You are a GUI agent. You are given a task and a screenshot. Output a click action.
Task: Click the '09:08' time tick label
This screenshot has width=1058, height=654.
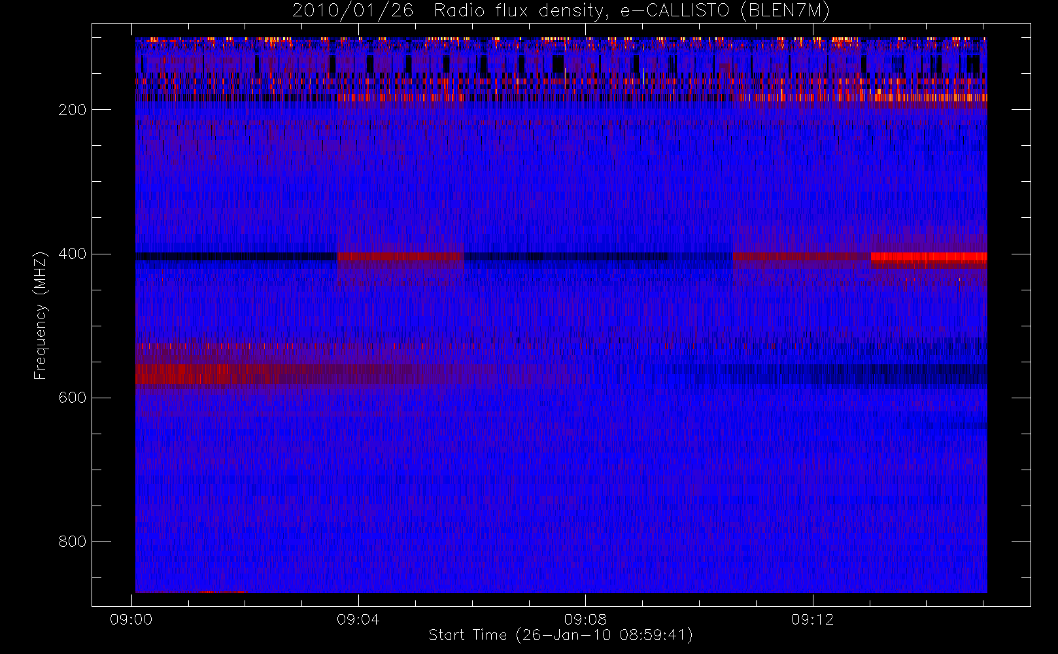coord(585,619)
